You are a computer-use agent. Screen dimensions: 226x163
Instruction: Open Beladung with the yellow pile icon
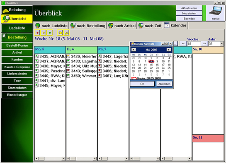click(x=17, y=10)
